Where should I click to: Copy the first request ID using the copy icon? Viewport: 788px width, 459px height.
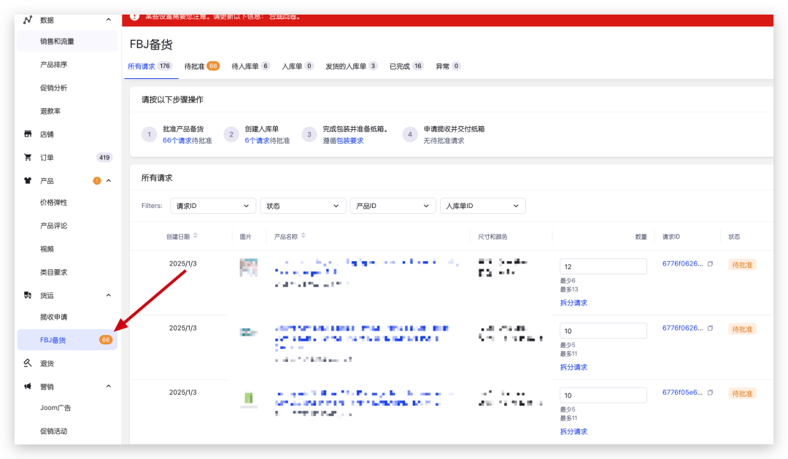[710, 262]
